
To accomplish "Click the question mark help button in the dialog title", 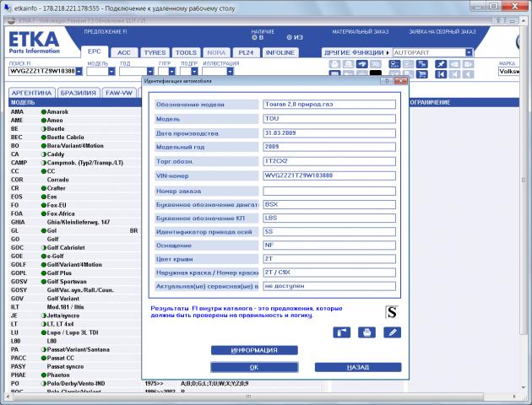I will tap(386, 81).
